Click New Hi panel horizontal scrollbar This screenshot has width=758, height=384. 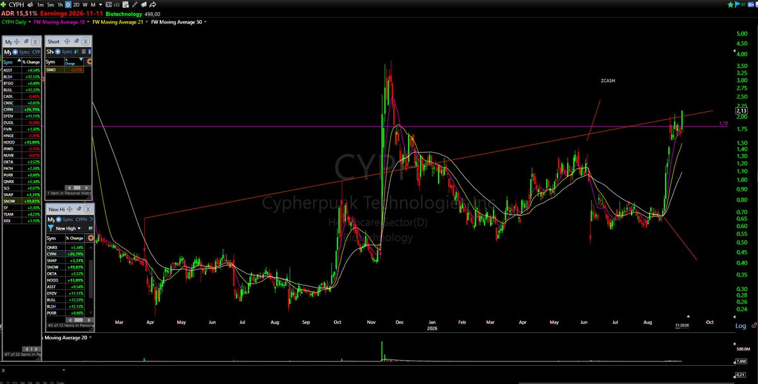pyautogui.click(x=79, y=320)
